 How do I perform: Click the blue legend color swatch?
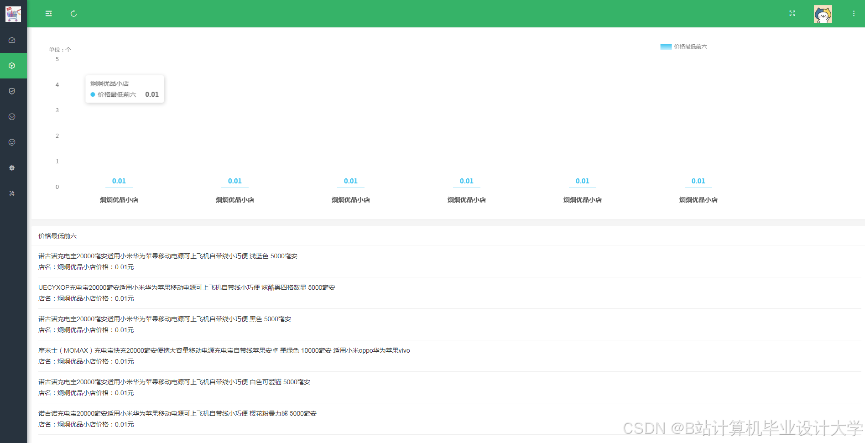(666, 47)
